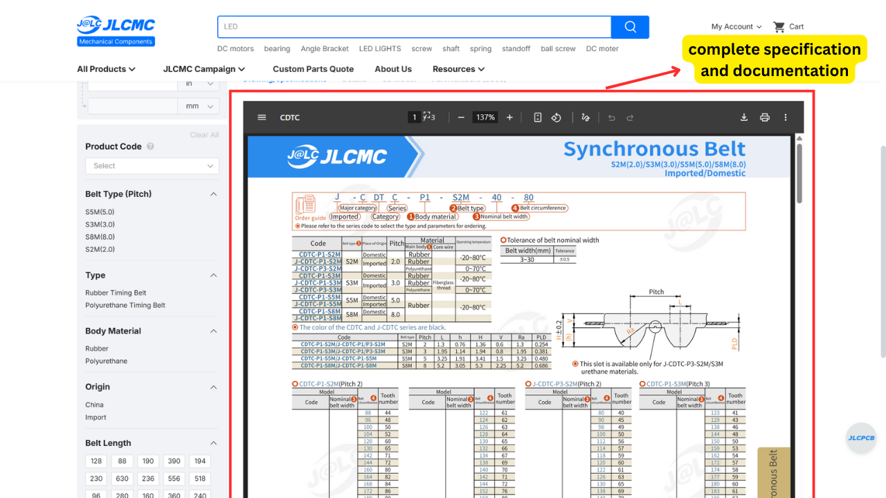The image size is (886, 498).
Task: Search suggestion 'LED LIGHTS'
Action: point(380,49)
